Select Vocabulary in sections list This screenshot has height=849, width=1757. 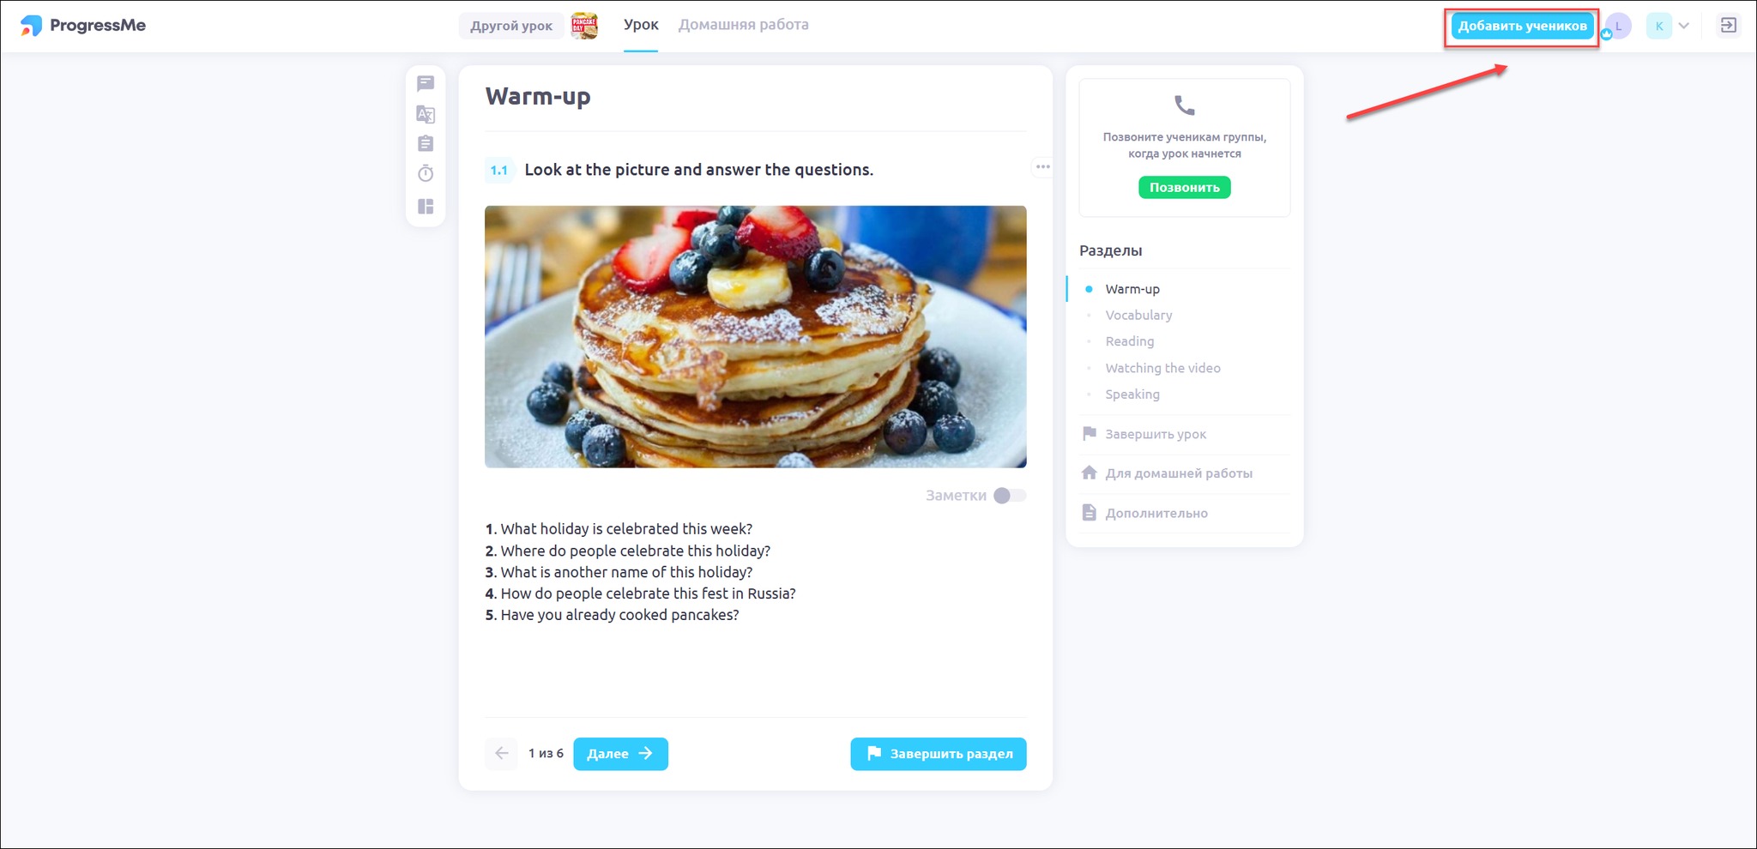click(x=1138, y=315)
